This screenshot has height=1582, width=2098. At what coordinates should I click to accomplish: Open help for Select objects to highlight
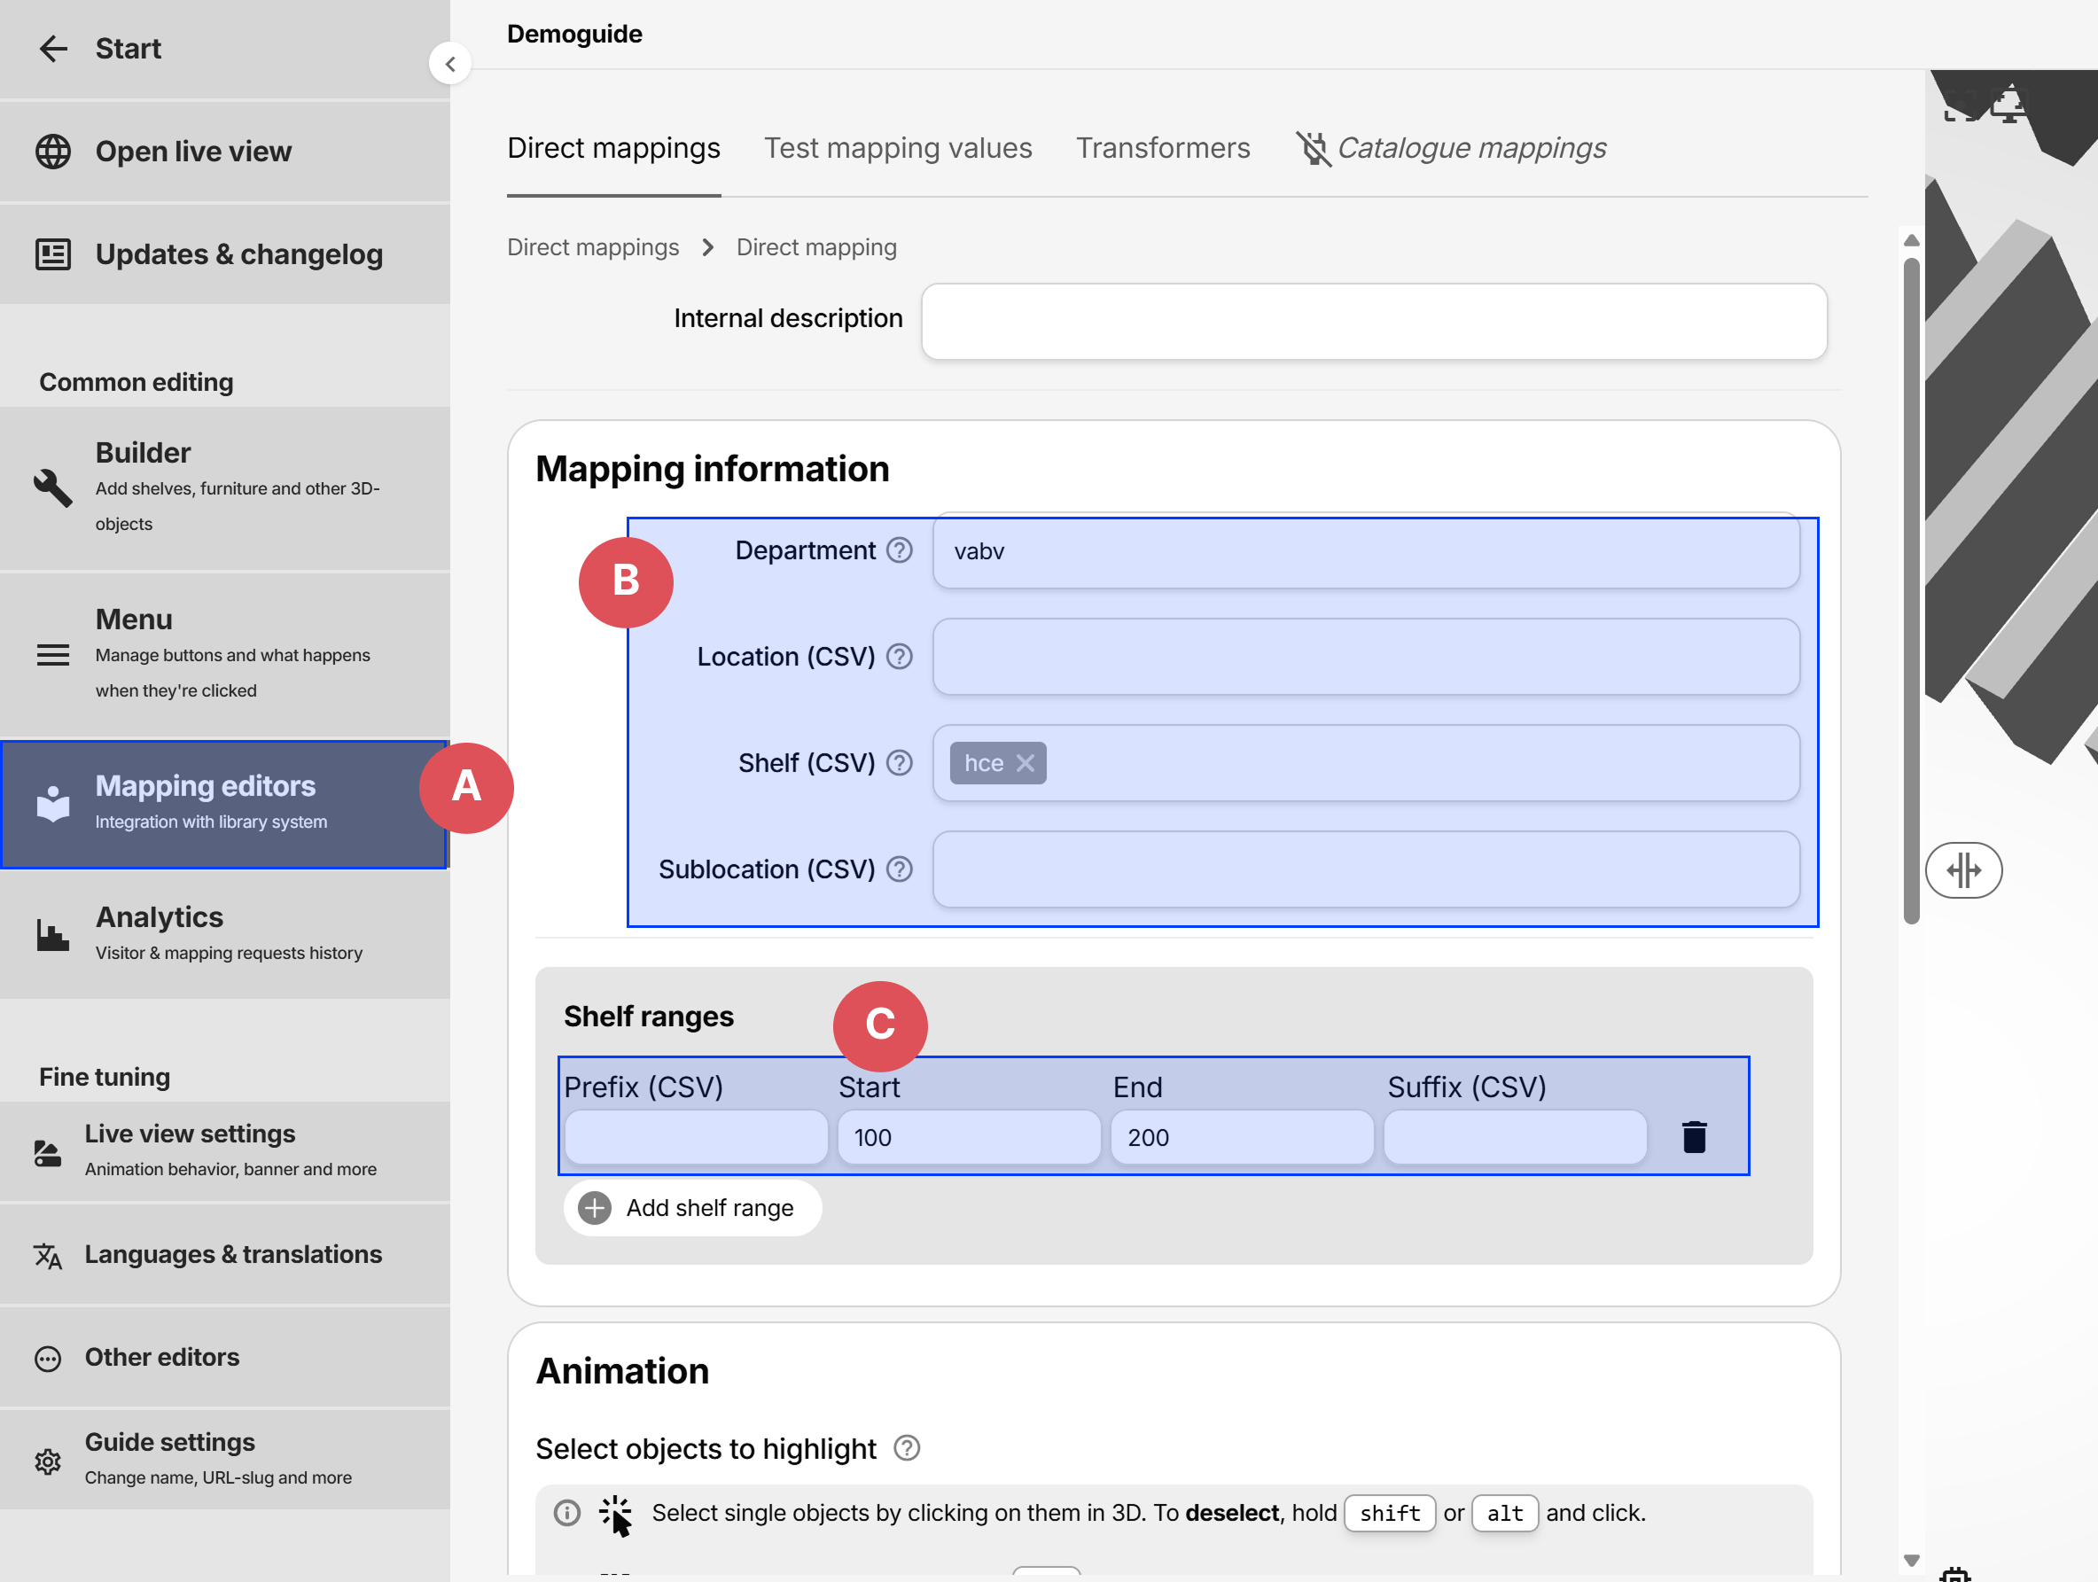pos(907,1448)
